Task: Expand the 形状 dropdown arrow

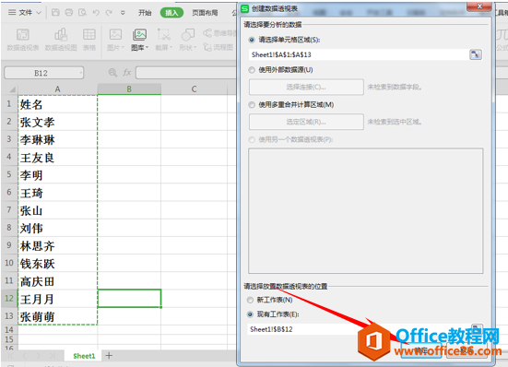Action: [x=195, y=48]
